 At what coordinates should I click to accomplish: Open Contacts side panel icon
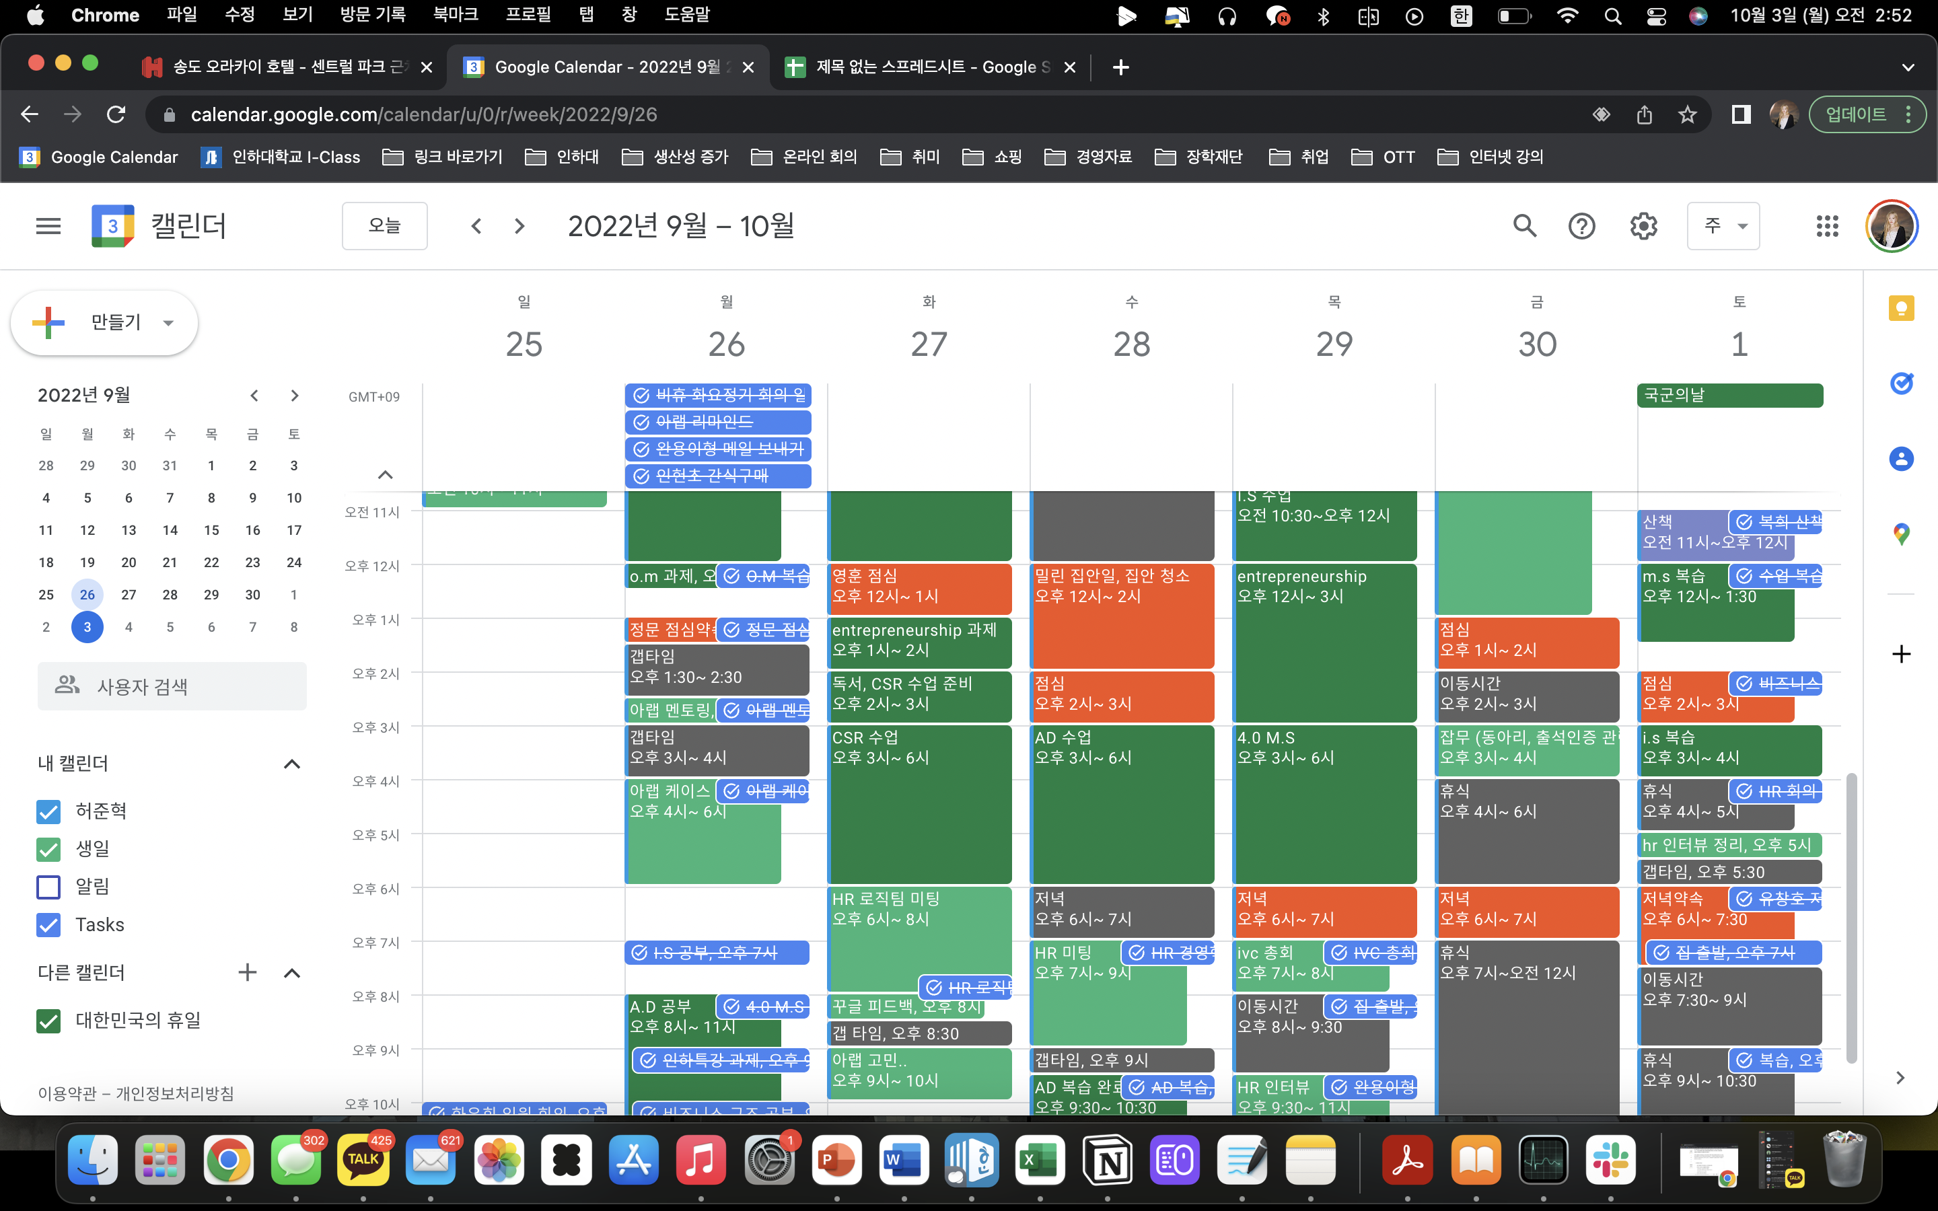coord(1901,459)
